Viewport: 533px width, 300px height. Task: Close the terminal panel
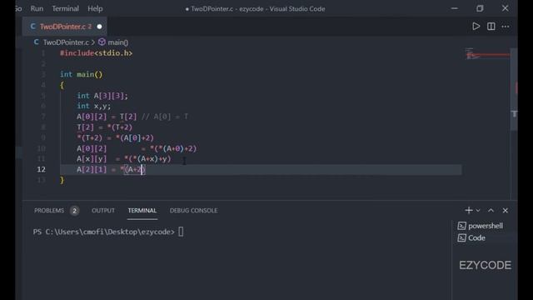(506, 211)
